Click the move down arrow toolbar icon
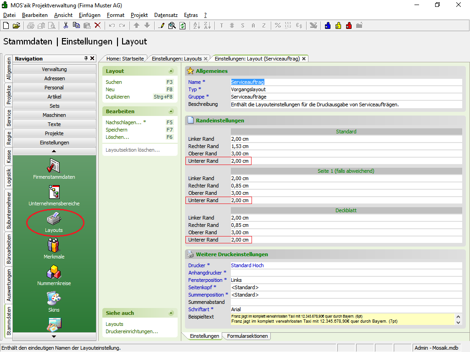The height and width of the screenshot is (352, 470). pyautogui.click(x=147, y=26)
